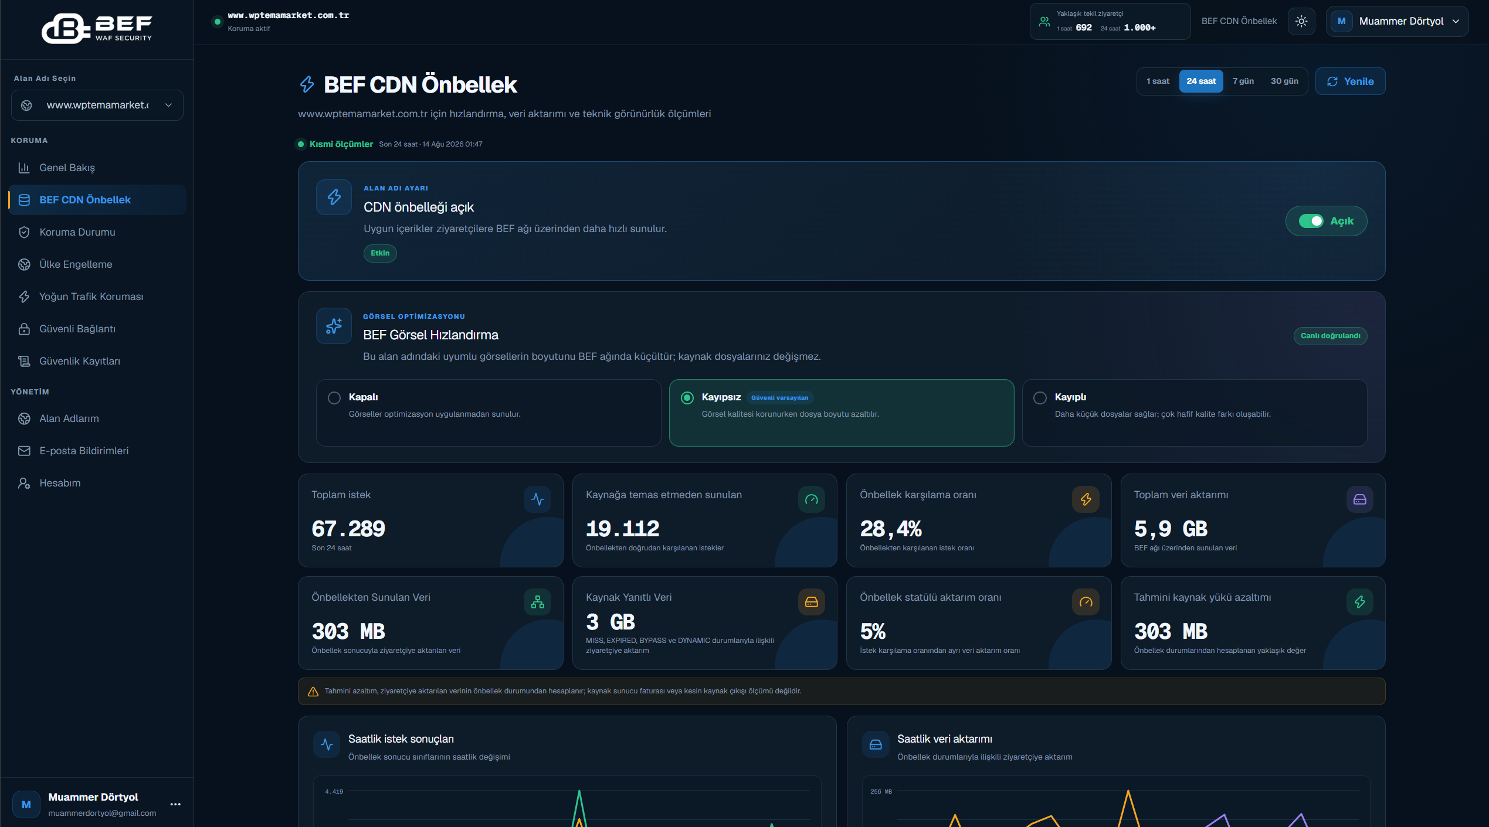Select the Kayıpsız image optimization option
This screenshot has height=827, width=1489.
pos(842,413)
